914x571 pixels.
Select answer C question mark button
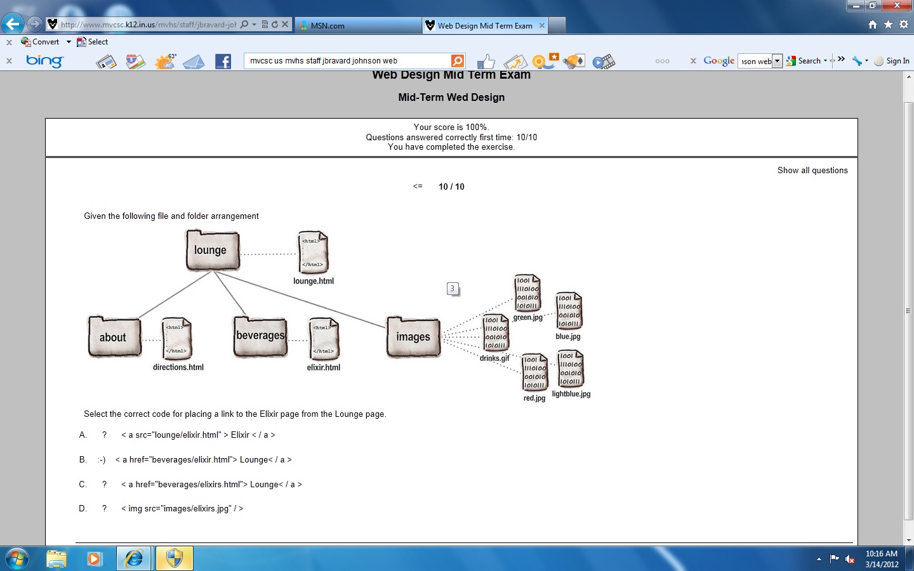[x=104, y=485]
